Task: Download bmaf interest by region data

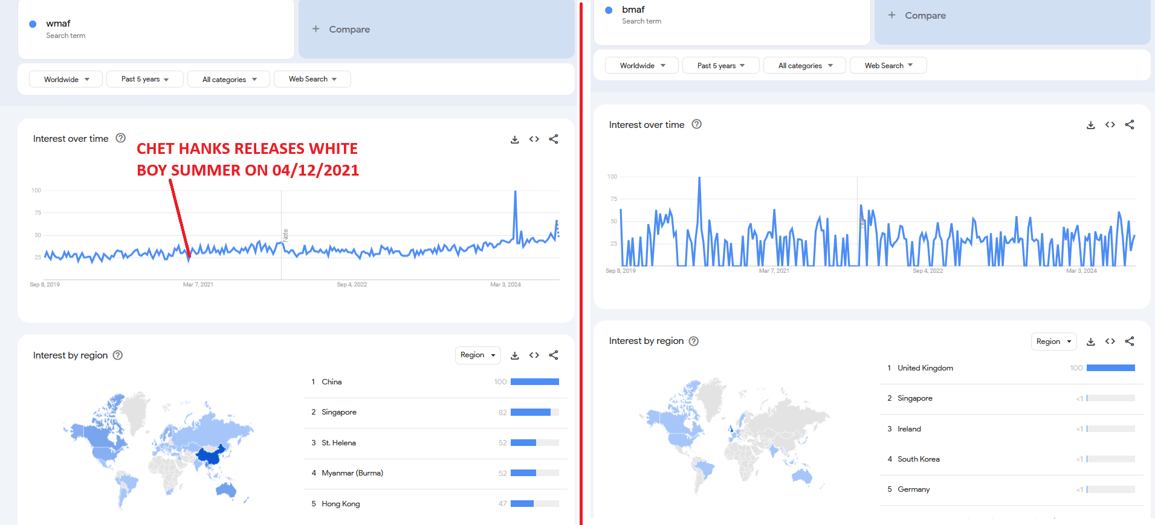Action: click(x=1091, y=342)
